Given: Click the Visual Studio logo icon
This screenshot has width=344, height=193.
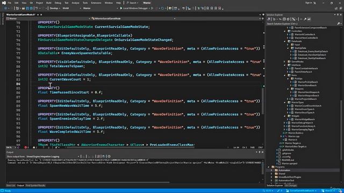Looking at the screenshot, I should click(4, 3).
